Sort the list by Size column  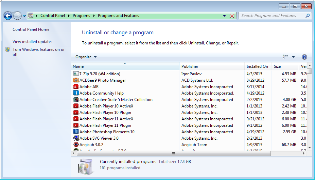point(285,66)
